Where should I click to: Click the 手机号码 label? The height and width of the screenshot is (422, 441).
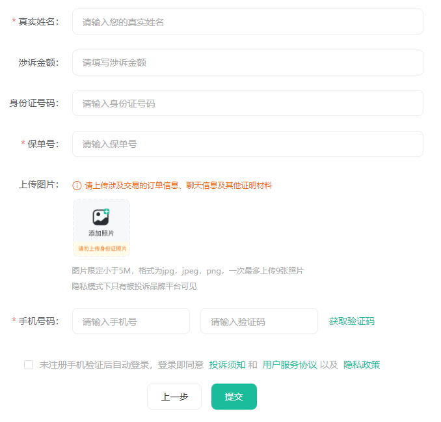[x=38, y=321]
